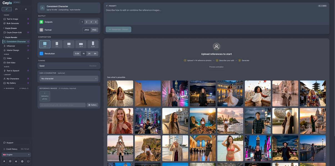Choose JPEG output format

87,30
